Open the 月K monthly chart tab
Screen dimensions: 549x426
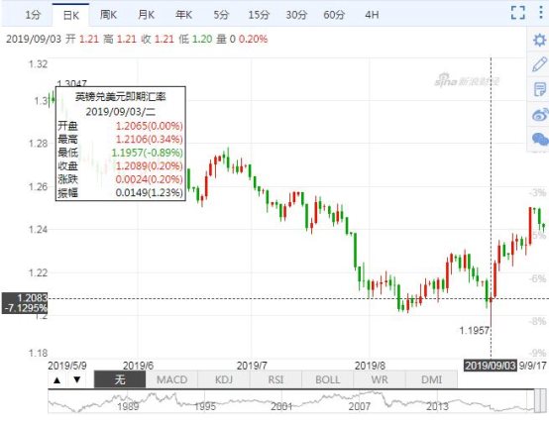point(146,15)
